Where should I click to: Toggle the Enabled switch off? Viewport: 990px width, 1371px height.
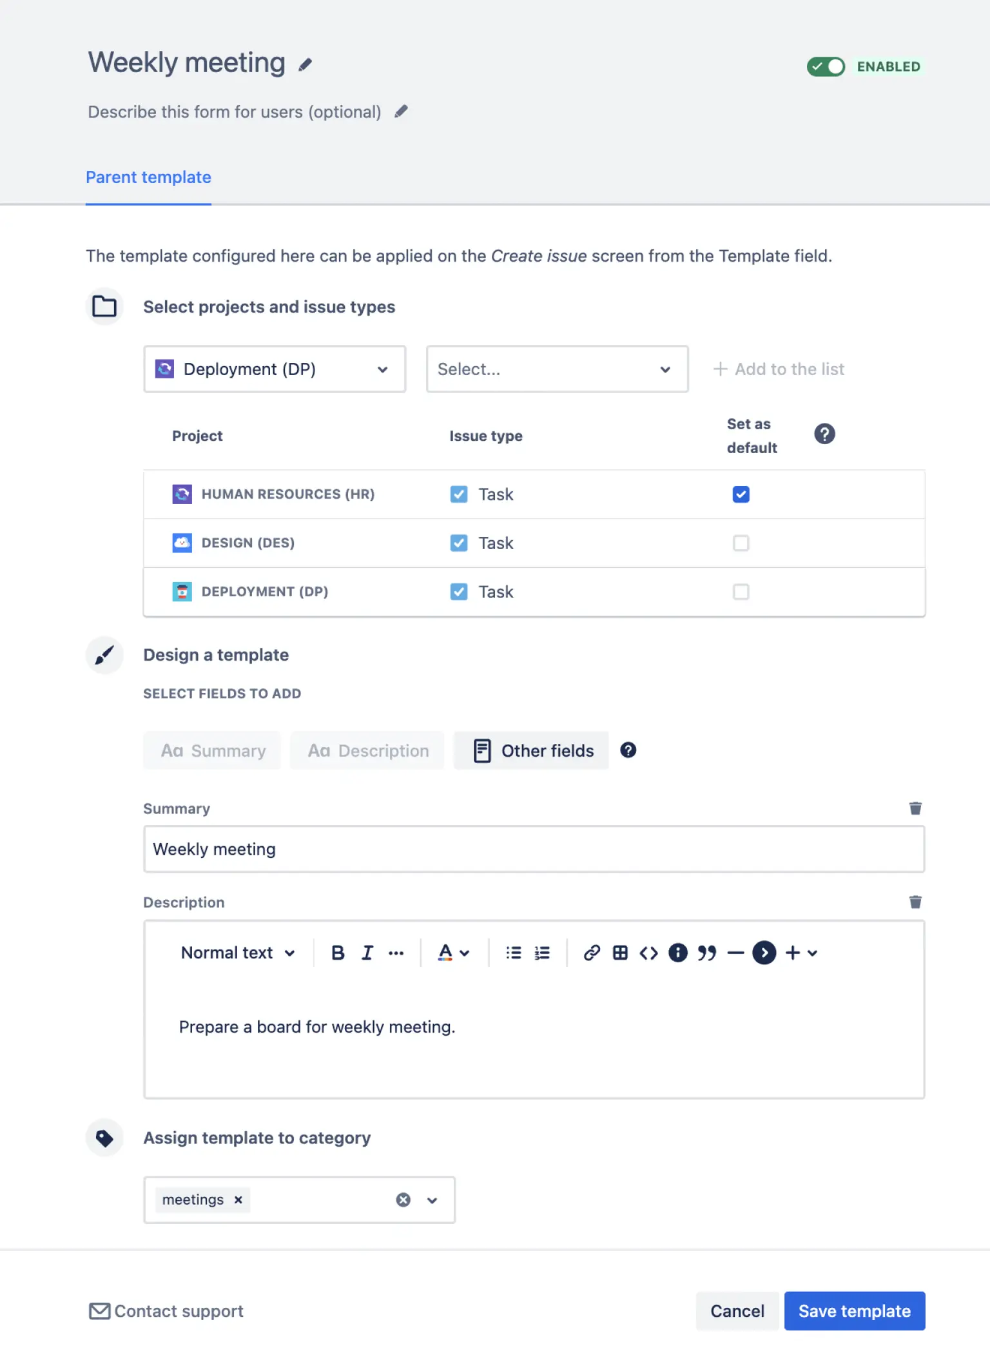(826, 66)
